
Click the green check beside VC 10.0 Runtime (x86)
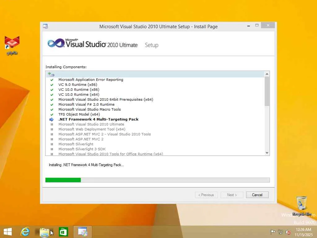52,90
